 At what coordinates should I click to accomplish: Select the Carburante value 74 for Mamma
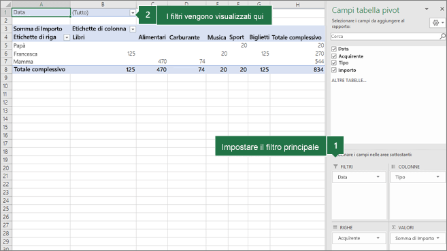coord(186,62)
